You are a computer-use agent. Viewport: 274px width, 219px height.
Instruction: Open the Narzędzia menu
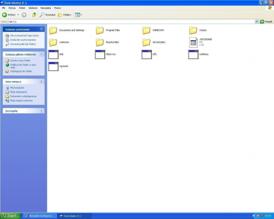[x=46, y=8]
